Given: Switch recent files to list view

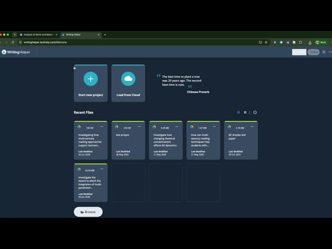Looking at the screenshot, I should [245, 113].
